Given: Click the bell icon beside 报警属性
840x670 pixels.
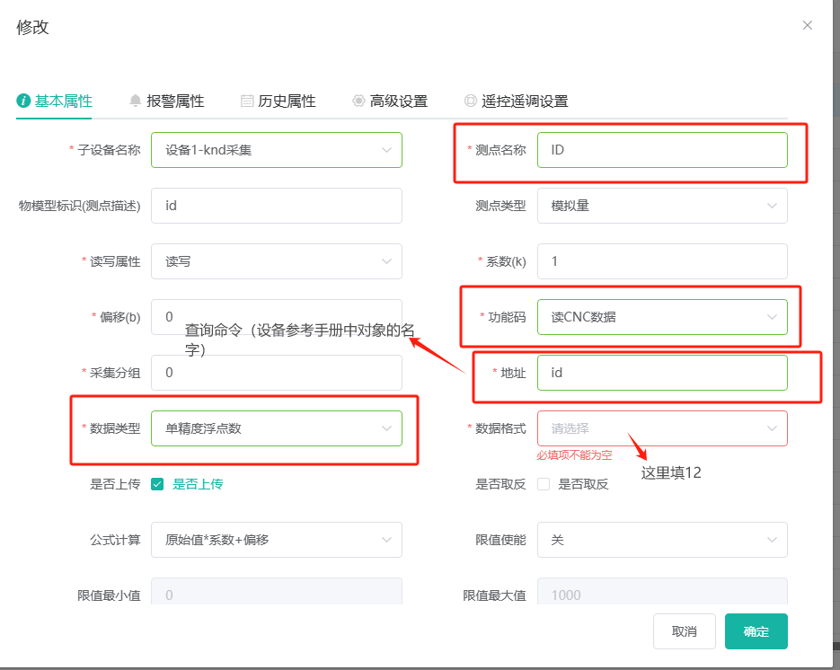Looking at the screenshot, I should (136, 101).
